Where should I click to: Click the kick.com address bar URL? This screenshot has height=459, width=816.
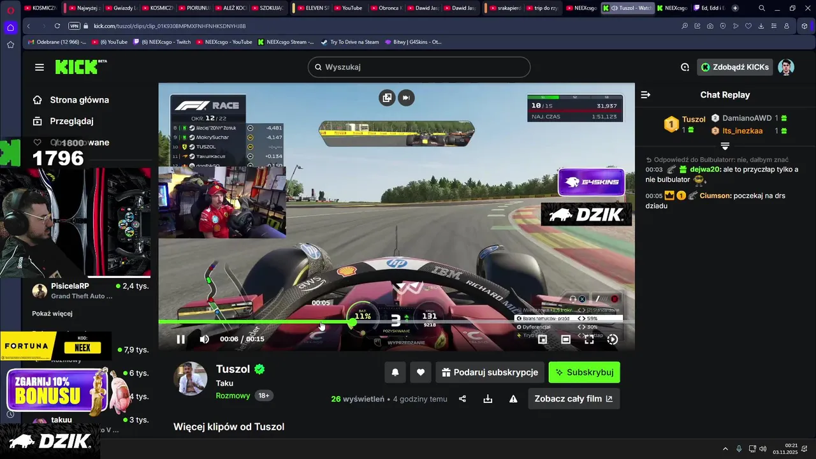point(170,26)
